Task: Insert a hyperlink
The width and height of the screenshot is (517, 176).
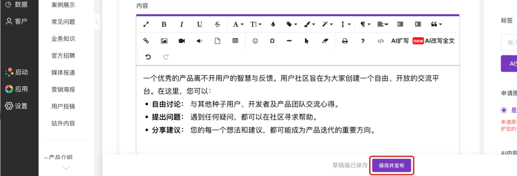Action: tap(146, 41)
